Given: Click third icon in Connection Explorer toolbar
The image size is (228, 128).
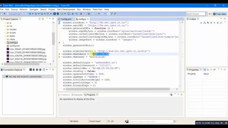Looking at the screenshot, I should pos(37,70).
